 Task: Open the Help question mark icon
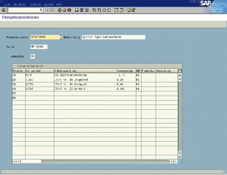coord(129,10)
